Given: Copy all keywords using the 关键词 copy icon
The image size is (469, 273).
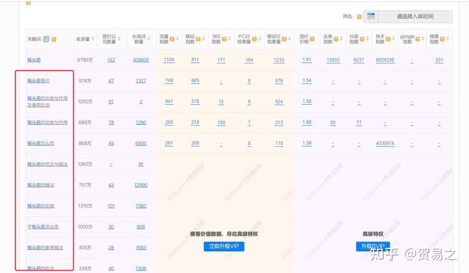Looking at the screenshot, I should 46,39.
